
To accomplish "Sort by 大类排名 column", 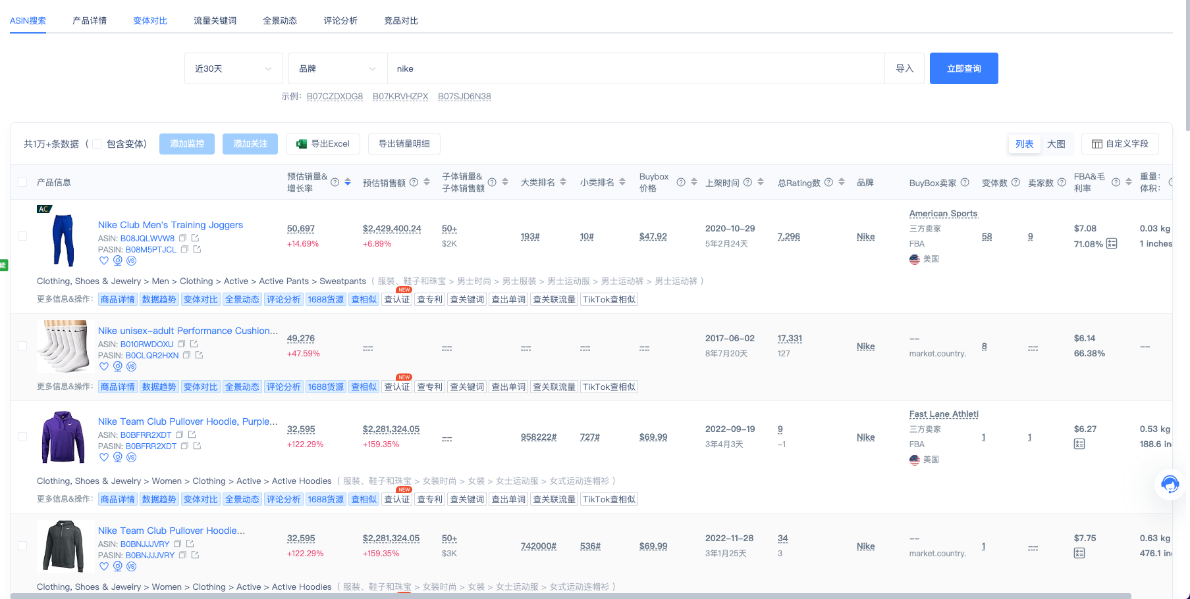I will (563, 182).
